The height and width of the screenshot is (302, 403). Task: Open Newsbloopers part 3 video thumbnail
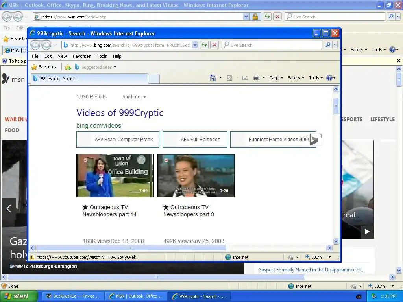tap(196, 176)
